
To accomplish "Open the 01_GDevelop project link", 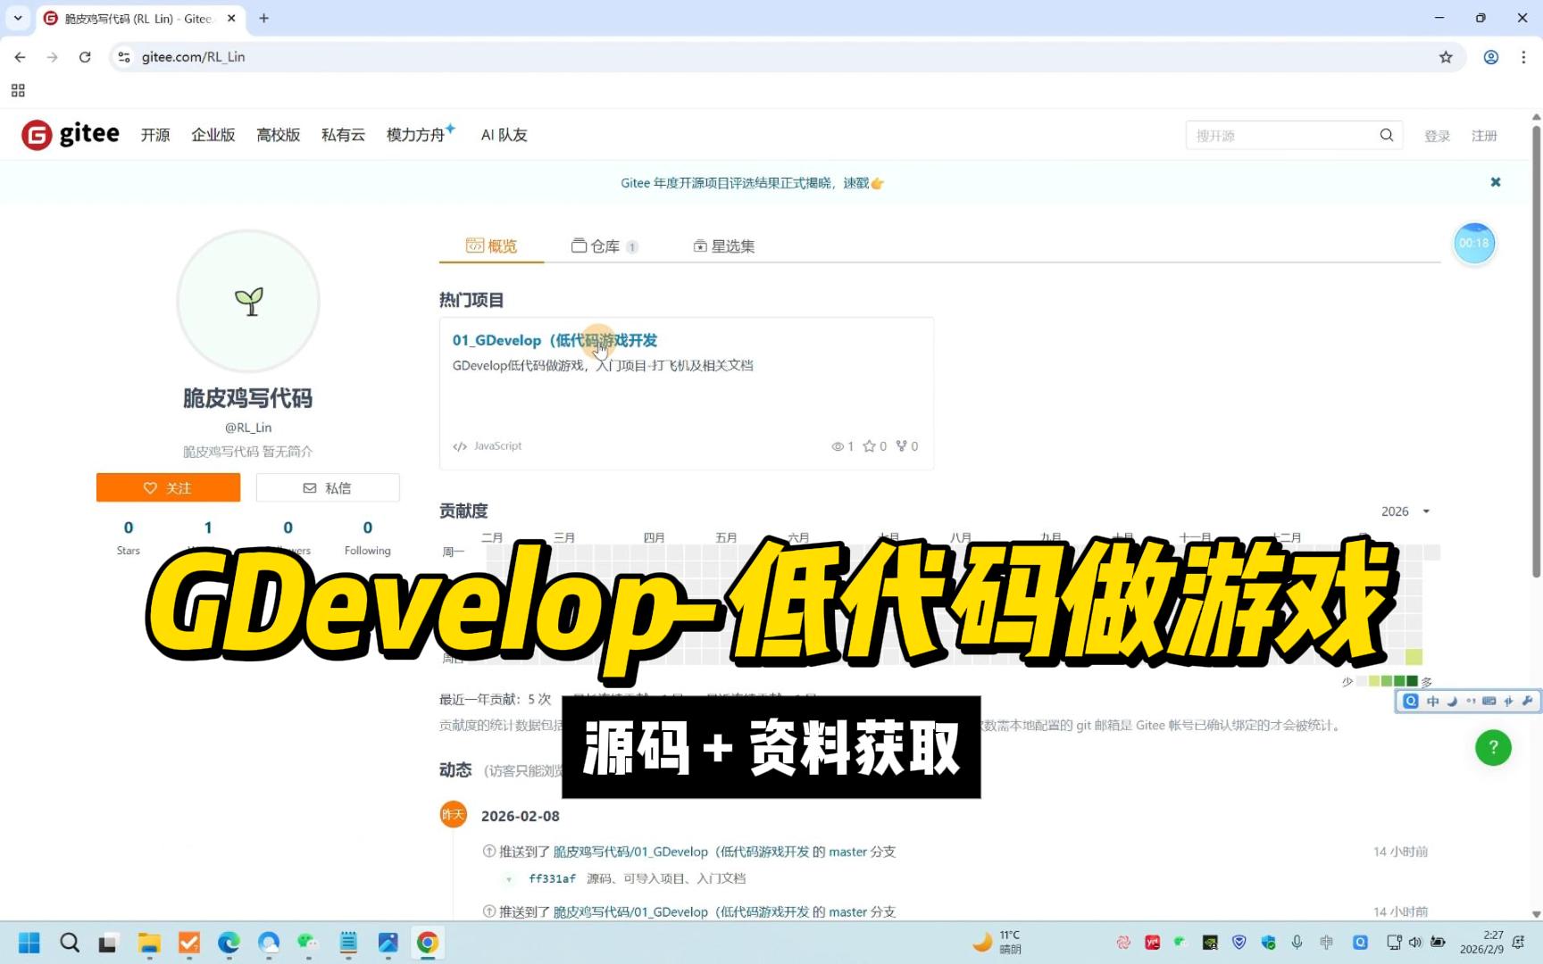I will pos(555,340).
